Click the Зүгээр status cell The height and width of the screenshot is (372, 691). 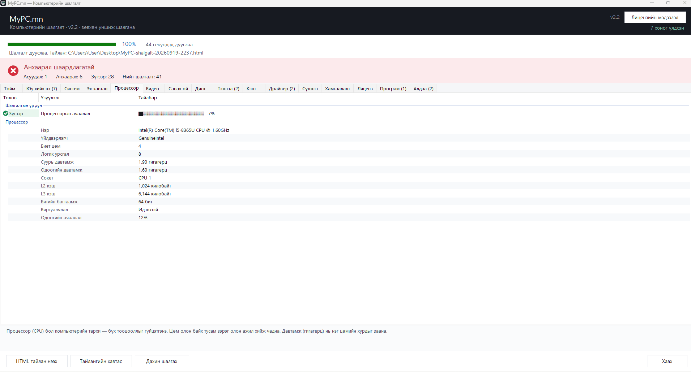pos(20,113)
